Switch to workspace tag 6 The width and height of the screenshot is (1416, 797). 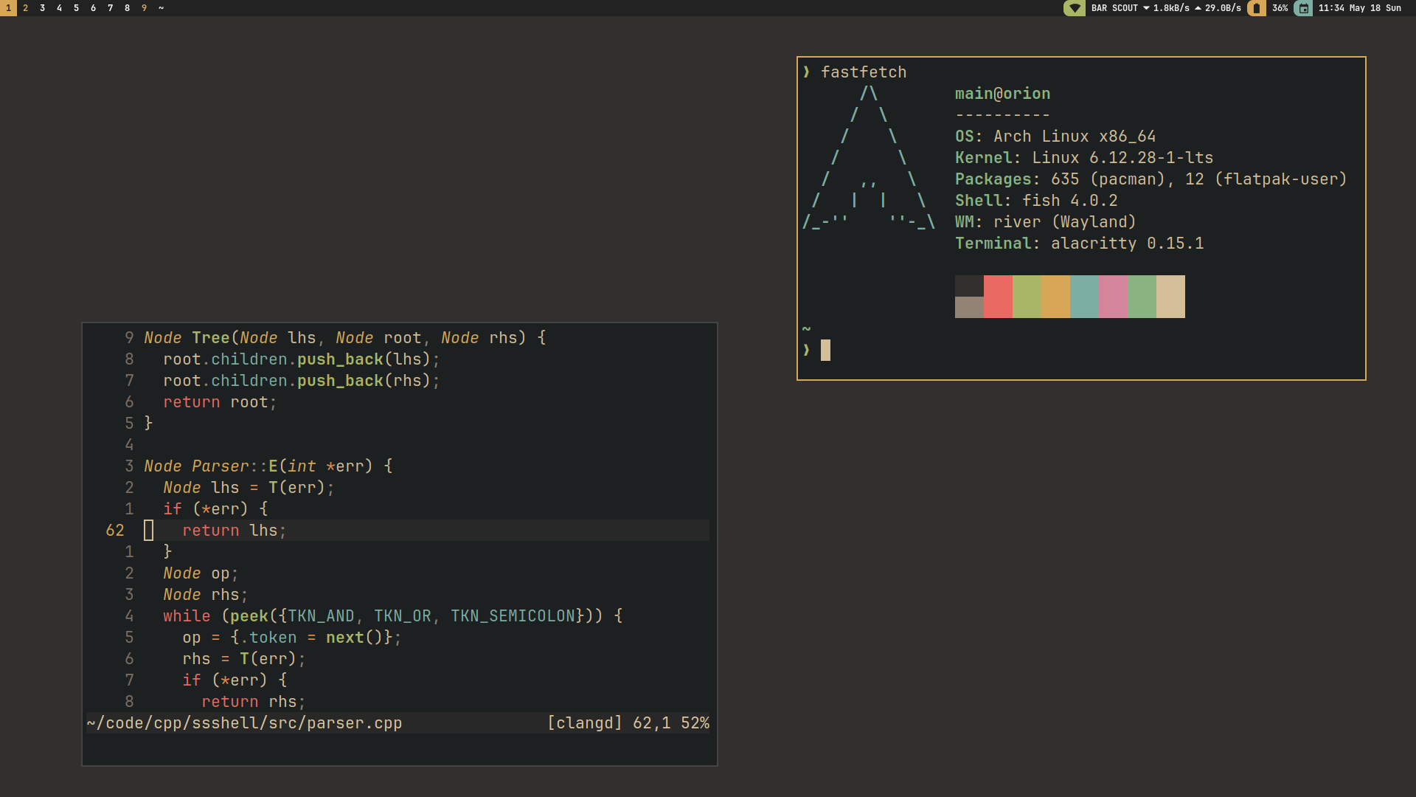[93, 8]
